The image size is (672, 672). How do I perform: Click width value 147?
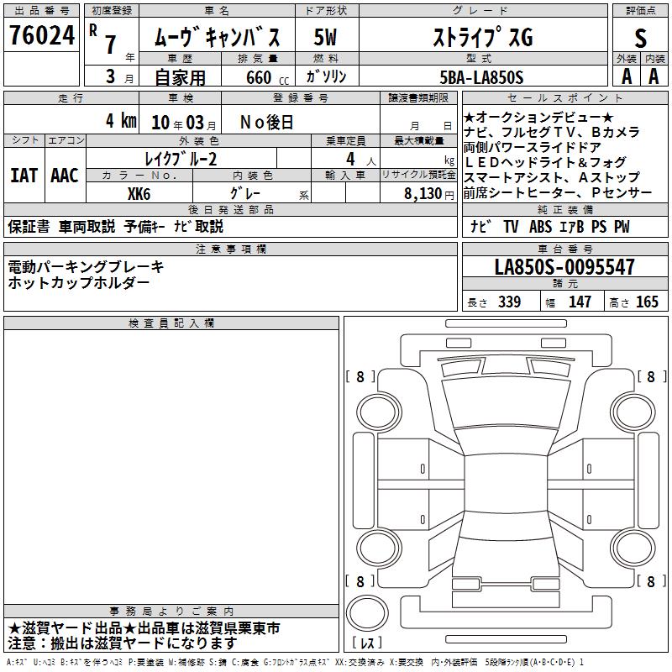(x=580, y=302)
